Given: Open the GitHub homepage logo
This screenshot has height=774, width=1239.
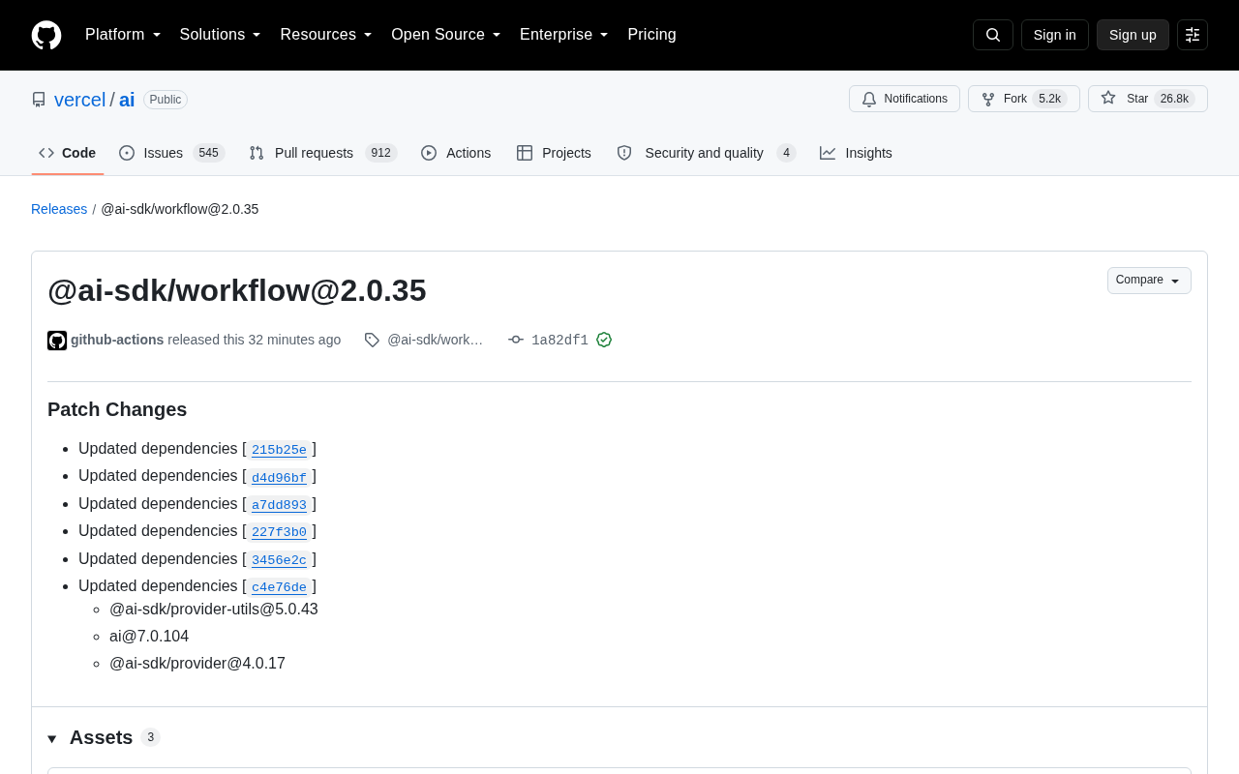Looking at the screenshot, I should 46,35.
